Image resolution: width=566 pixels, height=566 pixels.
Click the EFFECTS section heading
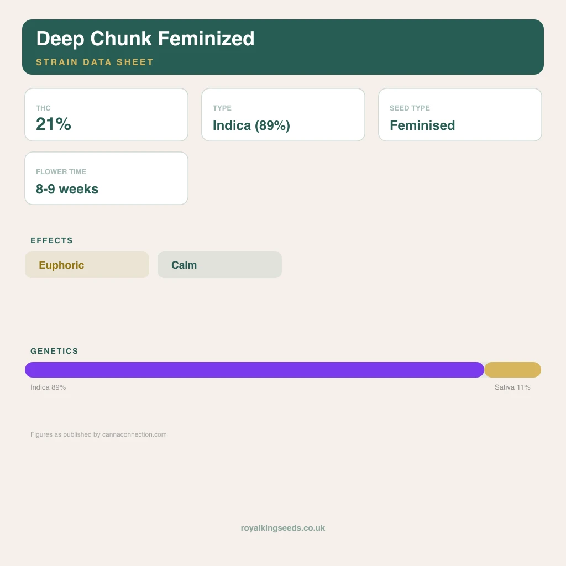pyautogui.click(x=51, y=240)
